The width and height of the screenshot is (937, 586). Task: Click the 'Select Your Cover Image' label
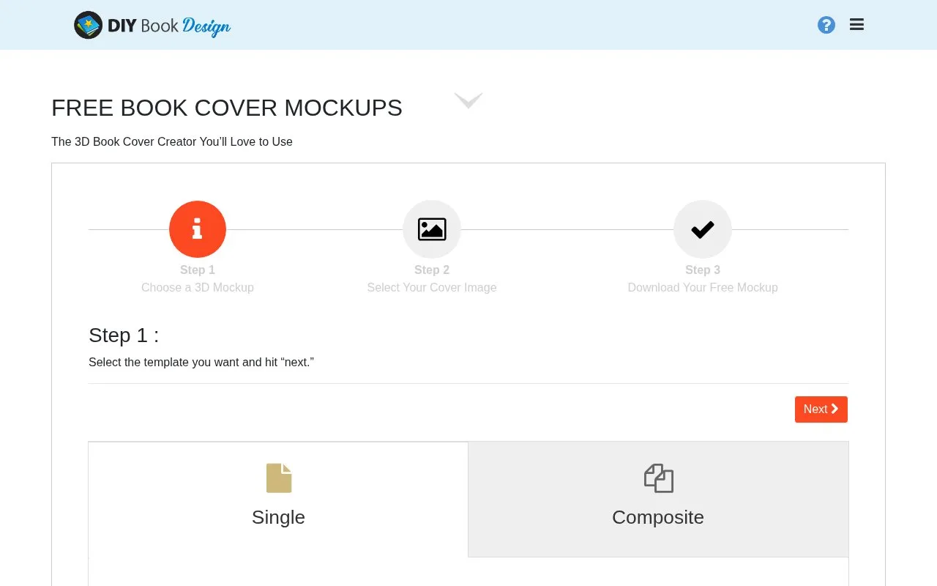click(x=432, y=287)
